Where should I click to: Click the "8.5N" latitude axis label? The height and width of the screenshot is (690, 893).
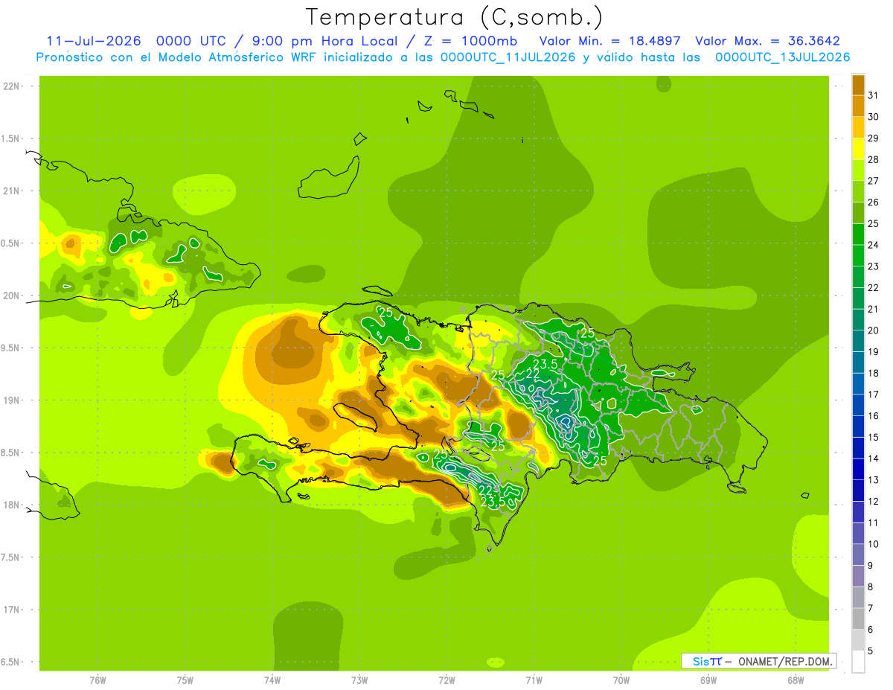pos(11,453)
